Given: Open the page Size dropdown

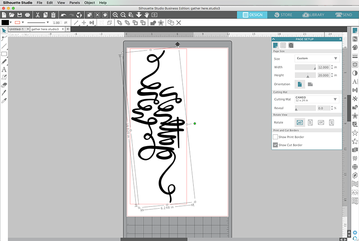Looking at the screenshot, I should pos(317,59).
